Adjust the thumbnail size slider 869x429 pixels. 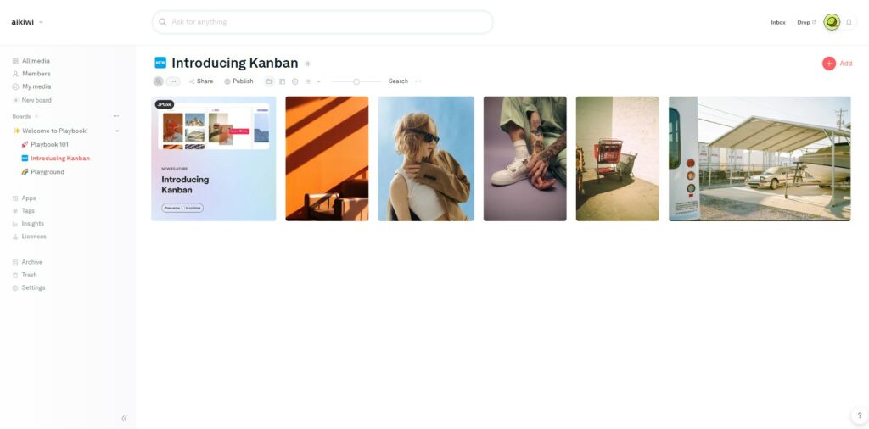[x=356, y=81]
